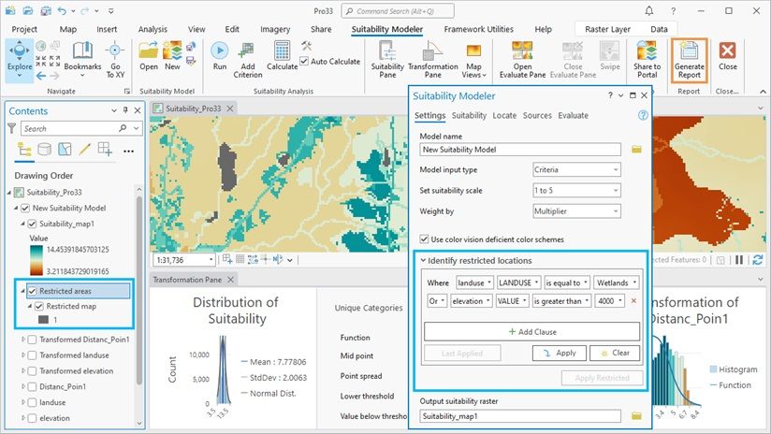Create a New suitability model

(172, 56)
